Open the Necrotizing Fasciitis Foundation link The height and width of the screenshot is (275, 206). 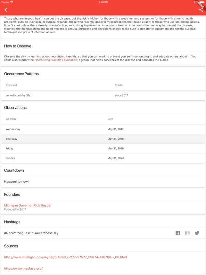coord(56,60)
